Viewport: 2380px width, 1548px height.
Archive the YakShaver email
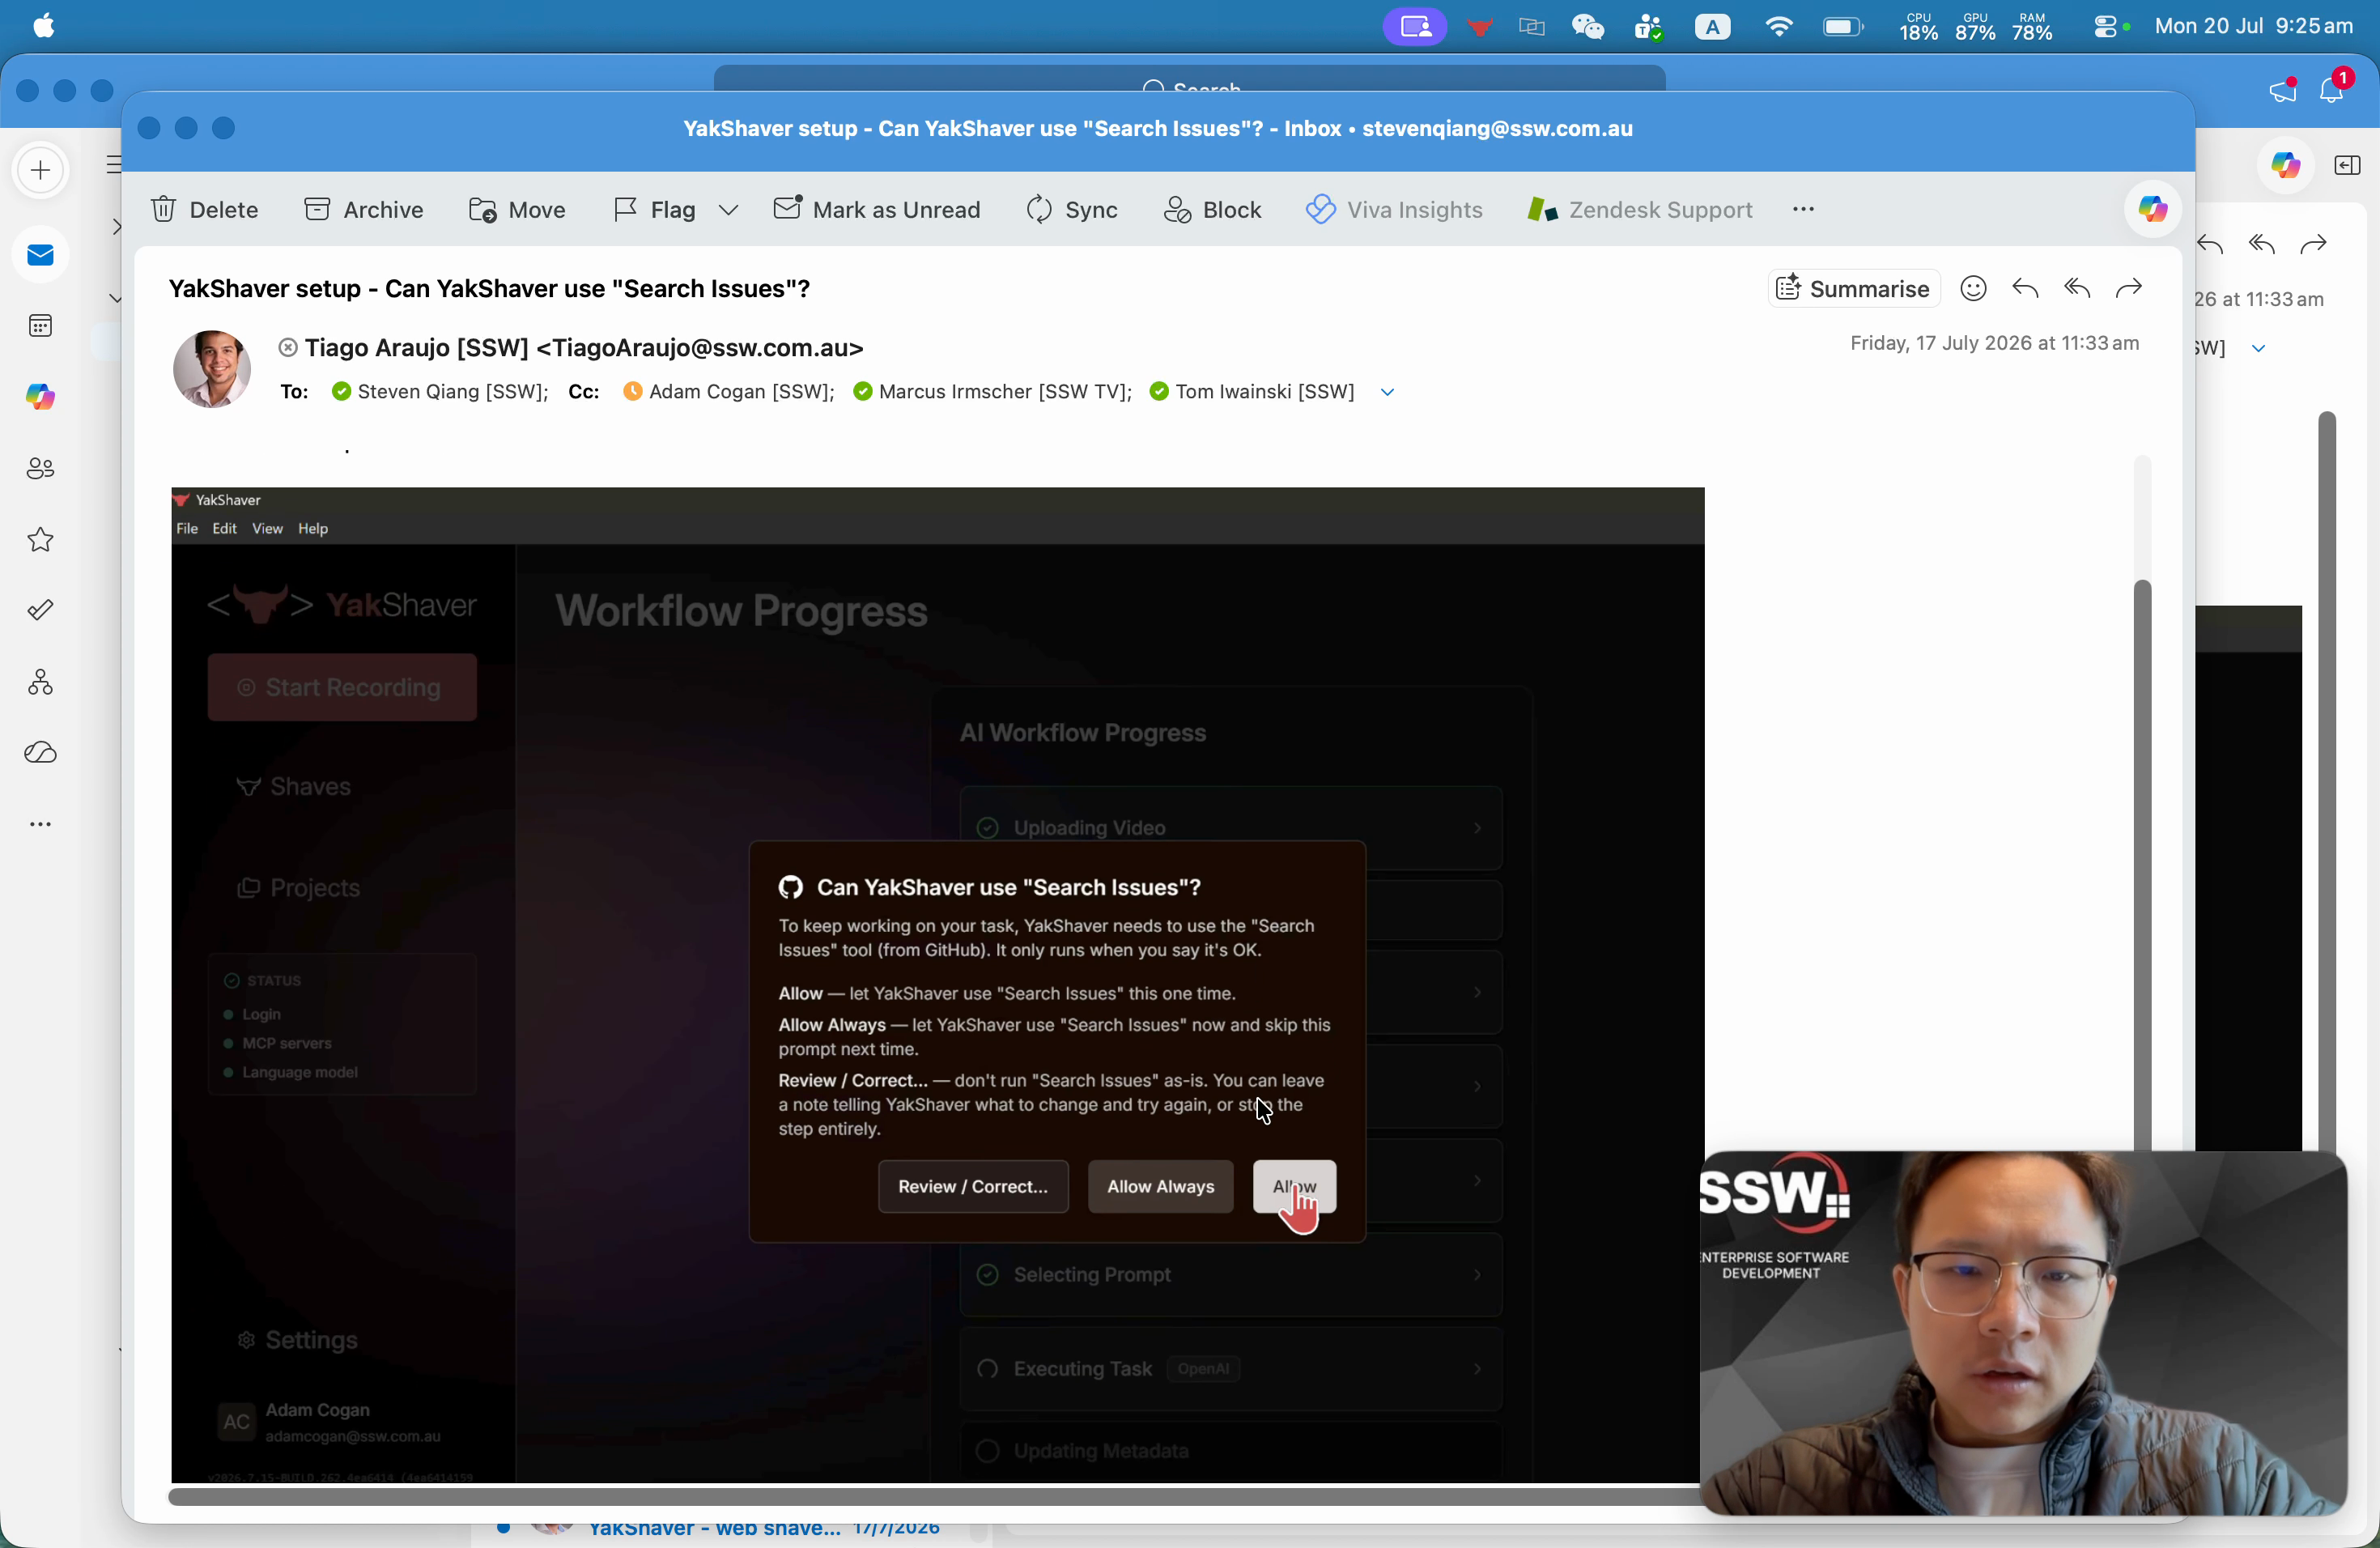pos(364,210)
